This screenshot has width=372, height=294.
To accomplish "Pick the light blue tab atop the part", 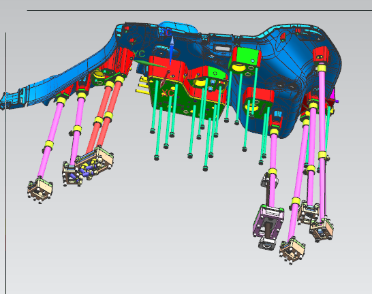I will (x=179, y=27).
